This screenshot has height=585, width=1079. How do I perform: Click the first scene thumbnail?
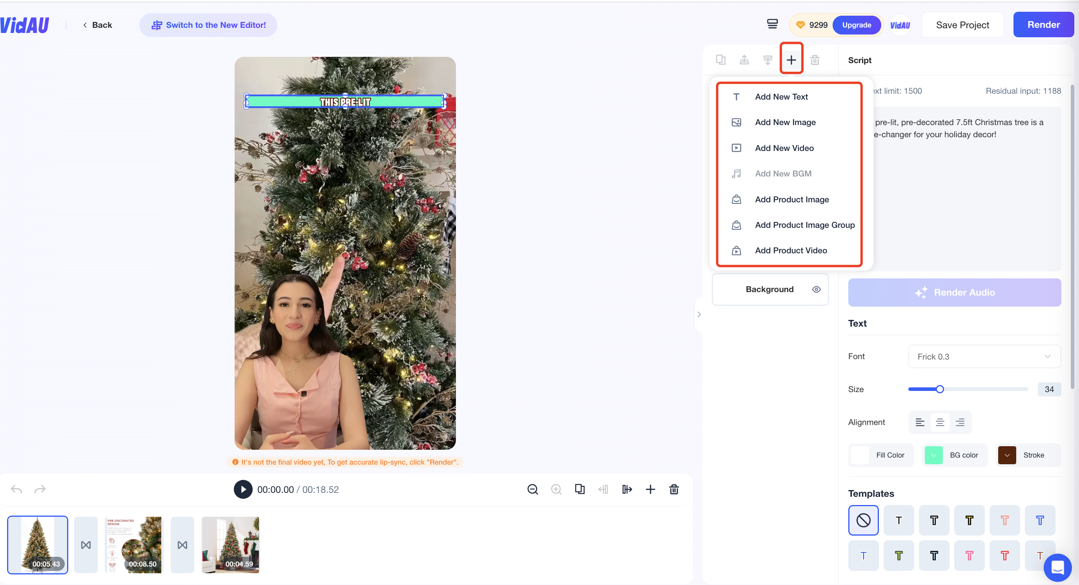click(x=38, y=545)
